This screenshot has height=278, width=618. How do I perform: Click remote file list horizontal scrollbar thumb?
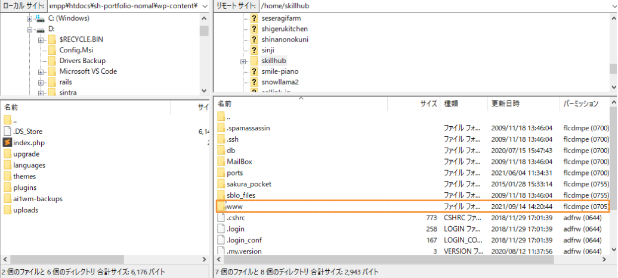pos(390,260)
